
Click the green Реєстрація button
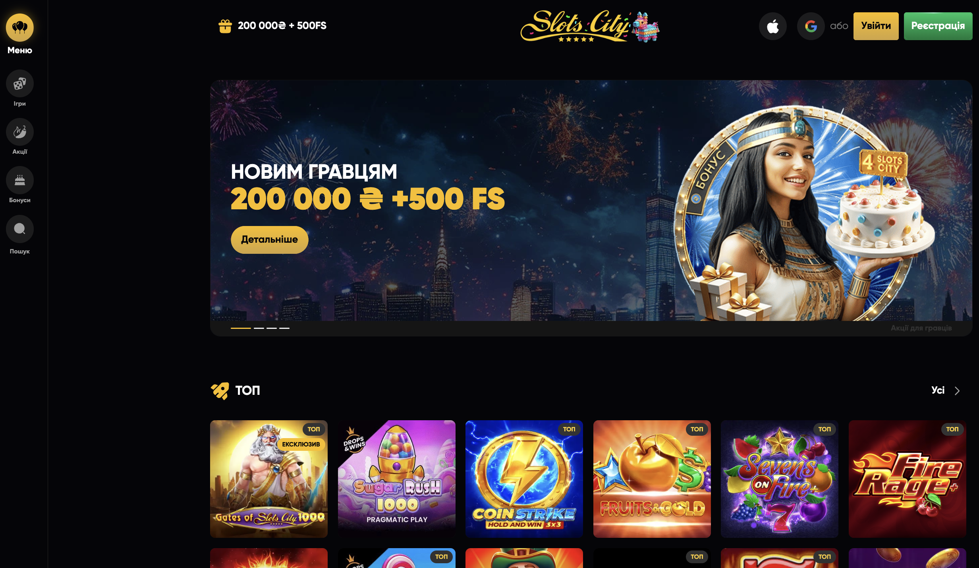938,26
